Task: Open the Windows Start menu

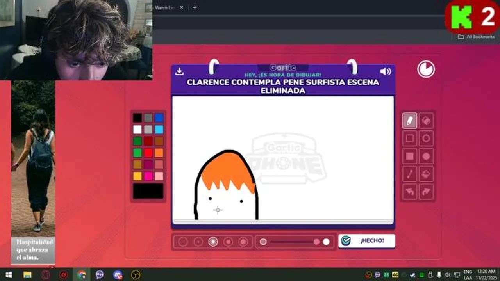Action: (8, 275)
